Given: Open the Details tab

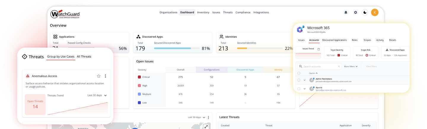Looking at the screenshot, I should 393,40.
